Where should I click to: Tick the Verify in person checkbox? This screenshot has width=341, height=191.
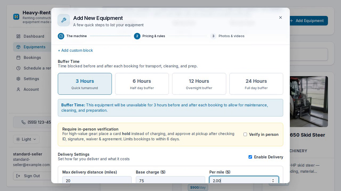click(x=245, y=134)
